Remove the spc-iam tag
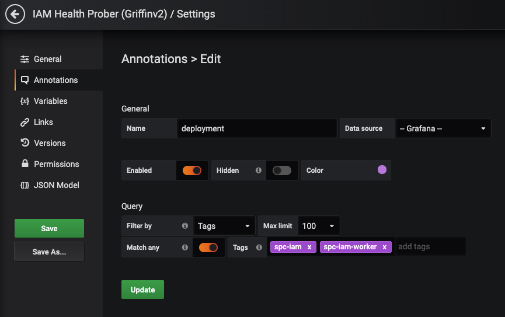505x317 pixels. pyautogui.click(x=309, y=247)
